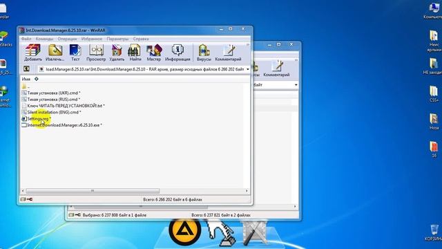Image resolution: width=442 pixels, height=249 pixels.
Task: Click front window status bar drive icon
Action: click(23, 199)
